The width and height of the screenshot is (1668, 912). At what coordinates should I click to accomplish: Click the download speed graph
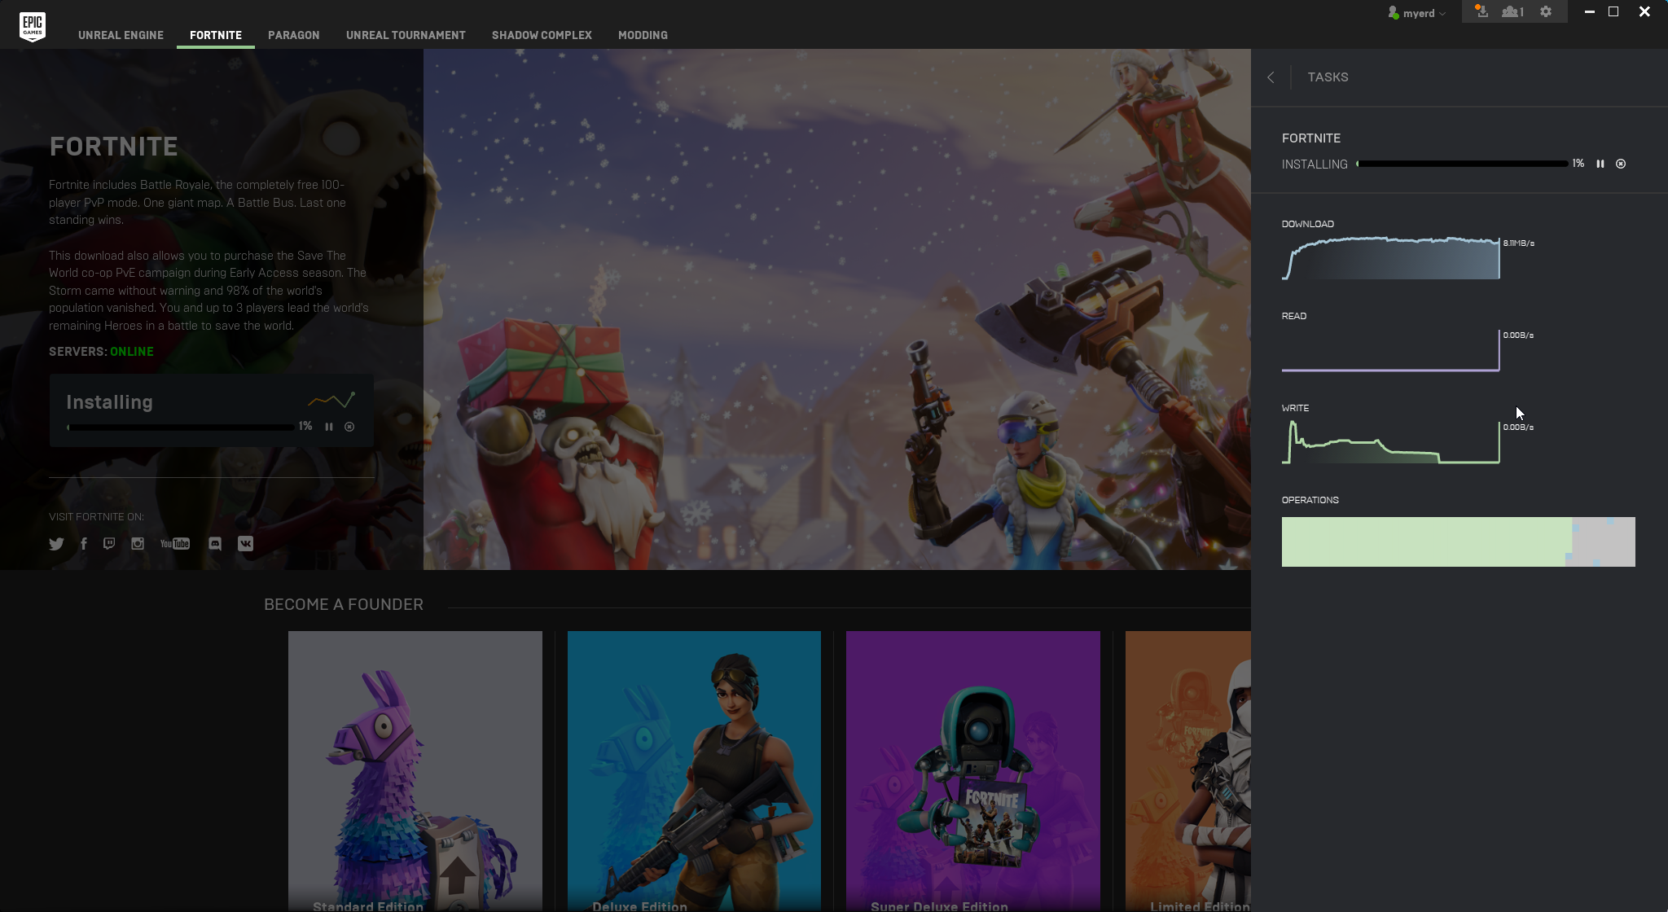(1391, 258)
